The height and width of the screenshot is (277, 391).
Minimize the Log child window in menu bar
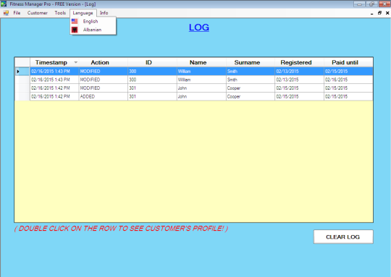click(371, 13)
